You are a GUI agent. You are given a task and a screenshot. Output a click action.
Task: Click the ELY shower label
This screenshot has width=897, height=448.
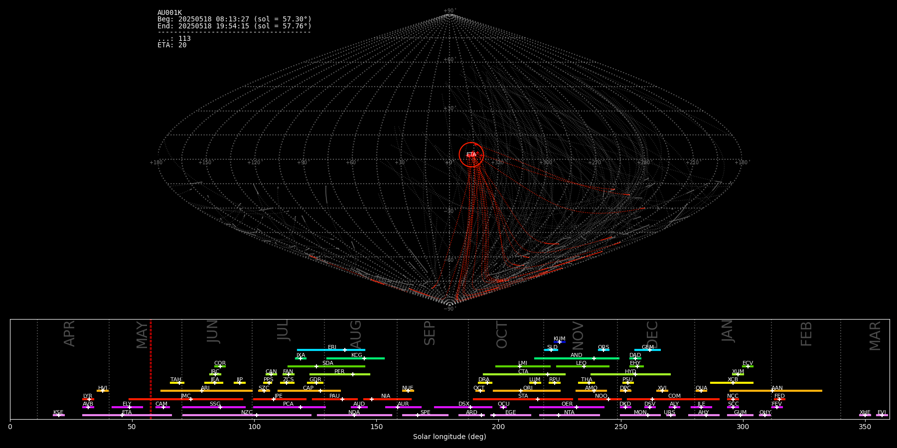click(127, 404)
